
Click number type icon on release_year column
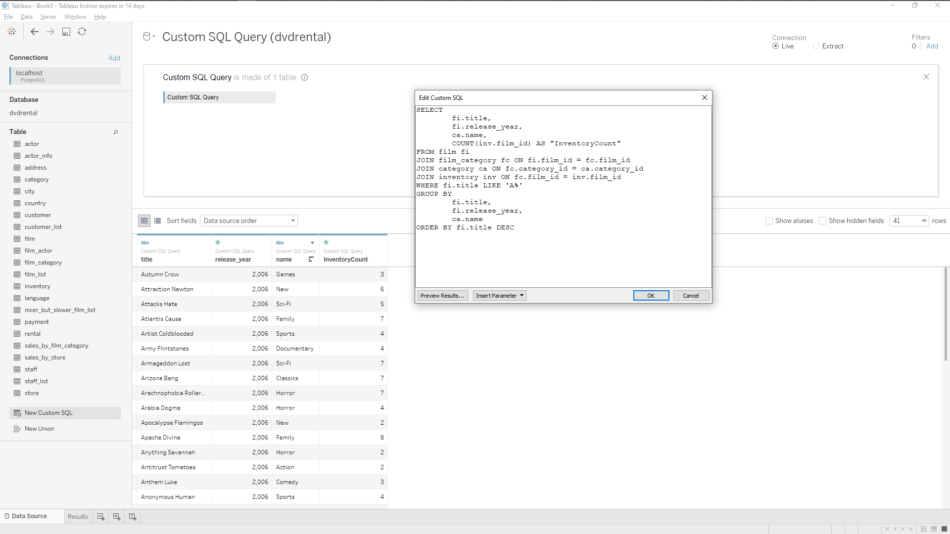click(218, 243)
